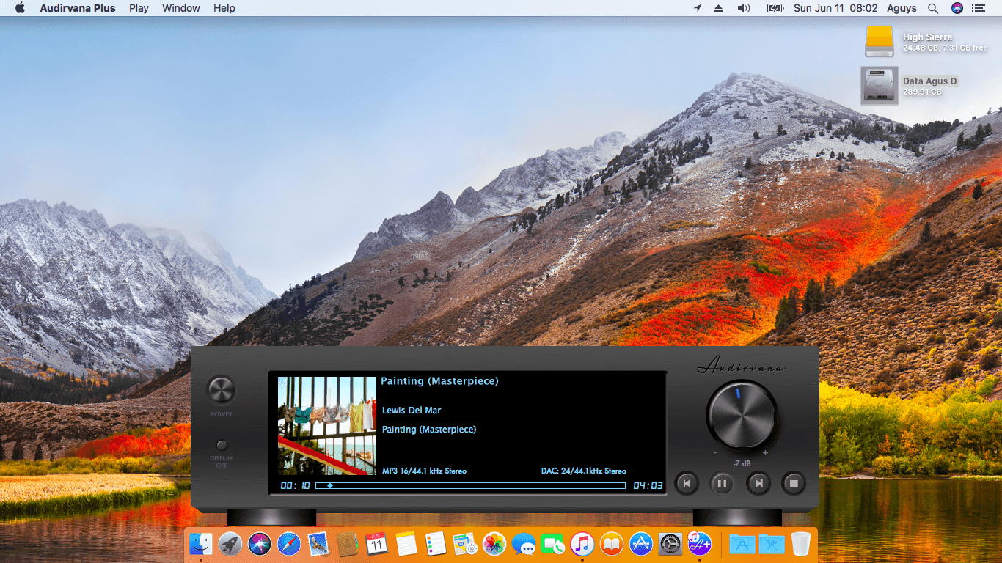Screen dimensions: 1002x563
Task: Click the eject icon in menu bar
Action: point(719,8)
